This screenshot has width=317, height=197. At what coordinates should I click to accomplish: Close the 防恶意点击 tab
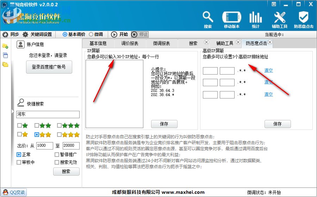[x=270, y=42]
